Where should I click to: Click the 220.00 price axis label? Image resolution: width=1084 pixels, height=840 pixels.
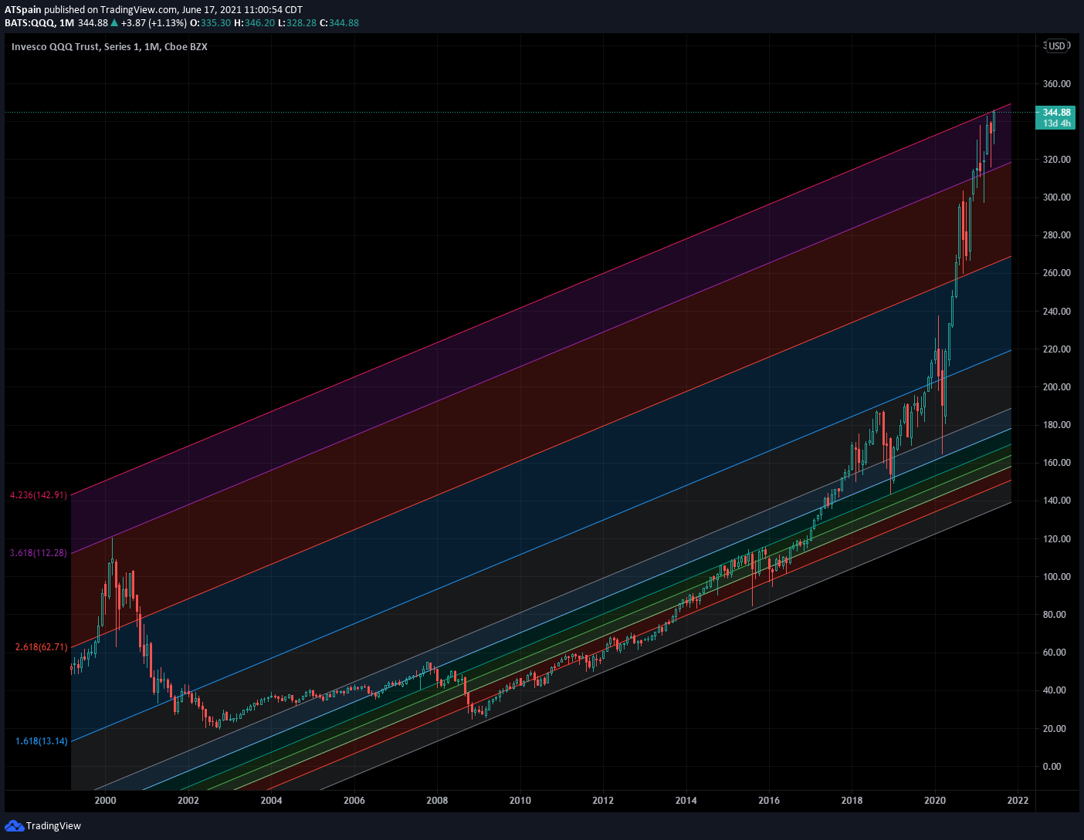(1056, 349)
